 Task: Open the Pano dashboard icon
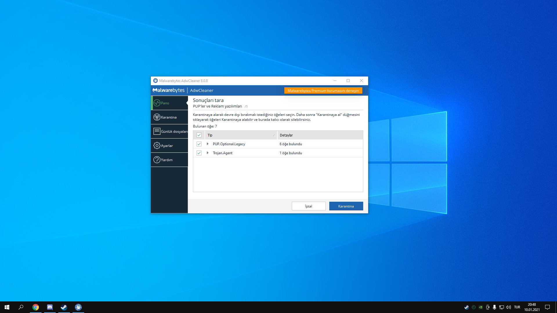pos(157,103)
